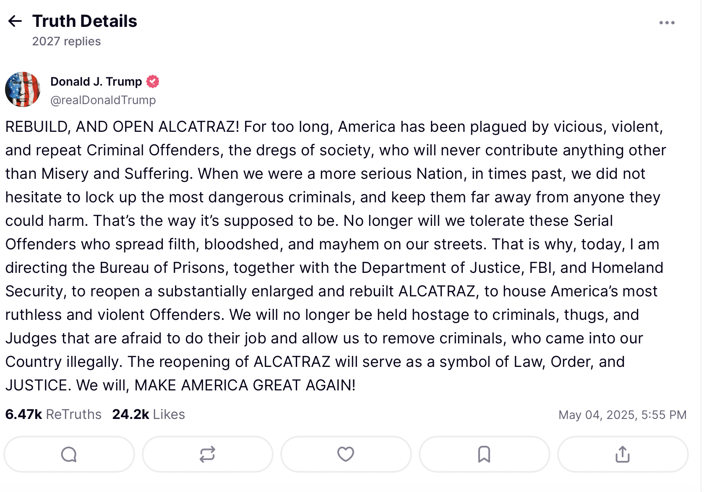This screenshot has height=492, width=704.
Task: Click the reply speech bubble button
Action: click(69, 454)
